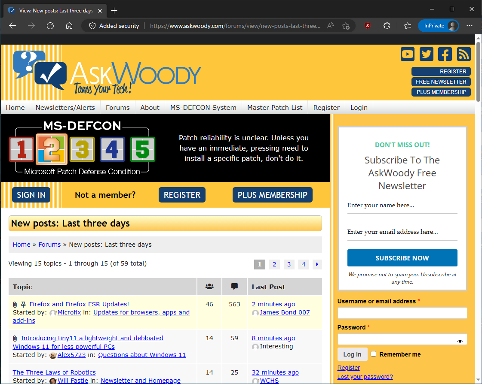
Task: Click the browser Home icon
Action: pos(69,26)
